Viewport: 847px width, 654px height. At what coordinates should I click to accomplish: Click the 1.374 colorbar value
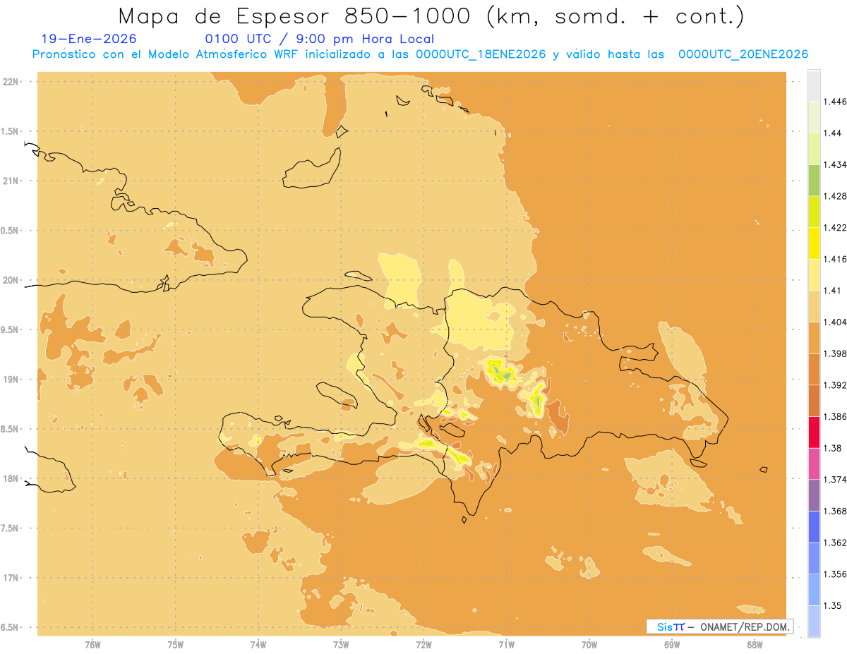835,480
